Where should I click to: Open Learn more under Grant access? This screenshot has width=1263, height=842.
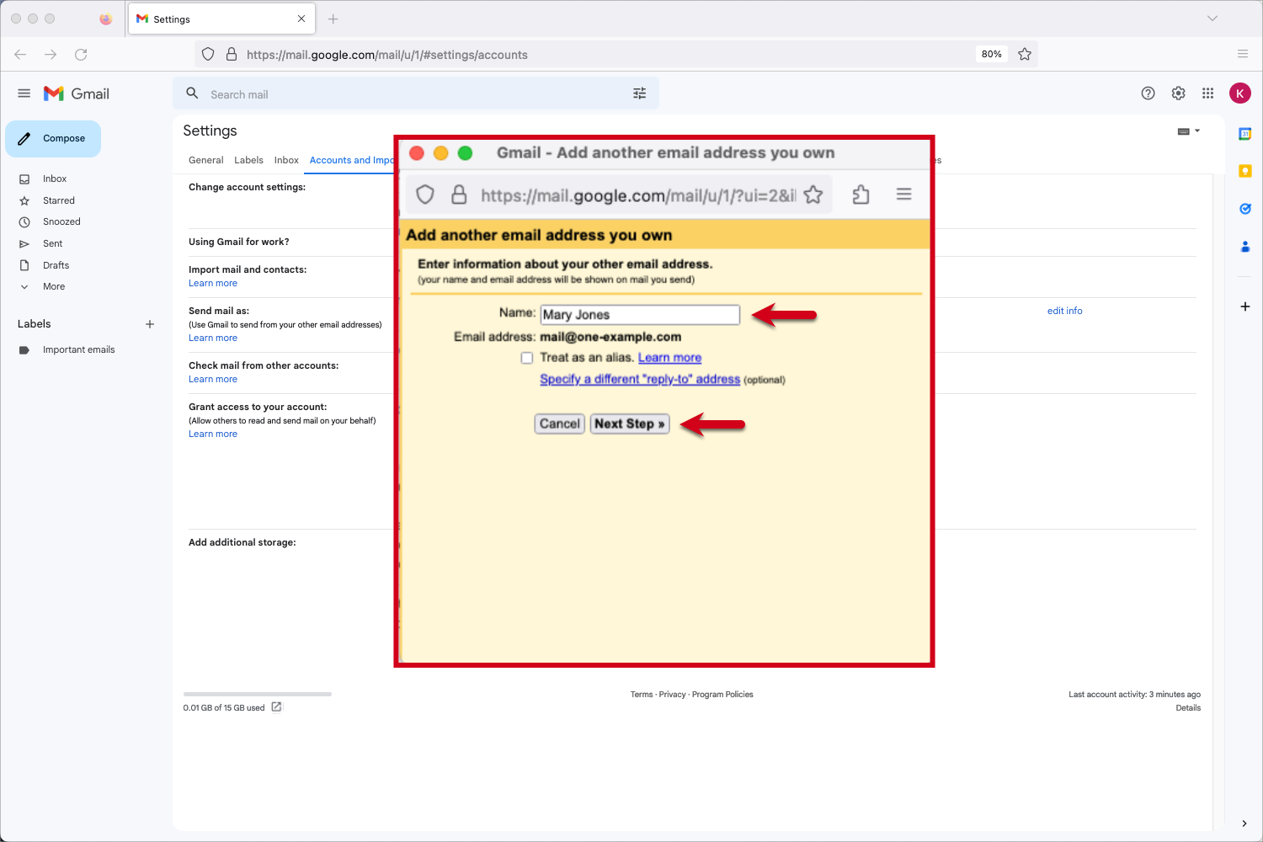[x=213, y=434]
